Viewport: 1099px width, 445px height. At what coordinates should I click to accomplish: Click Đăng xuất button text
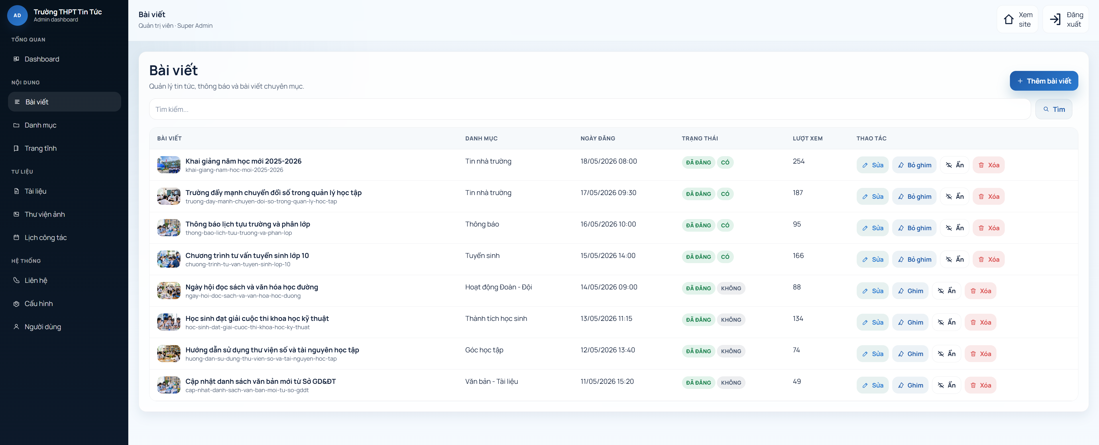click(x=1075, y=19)
